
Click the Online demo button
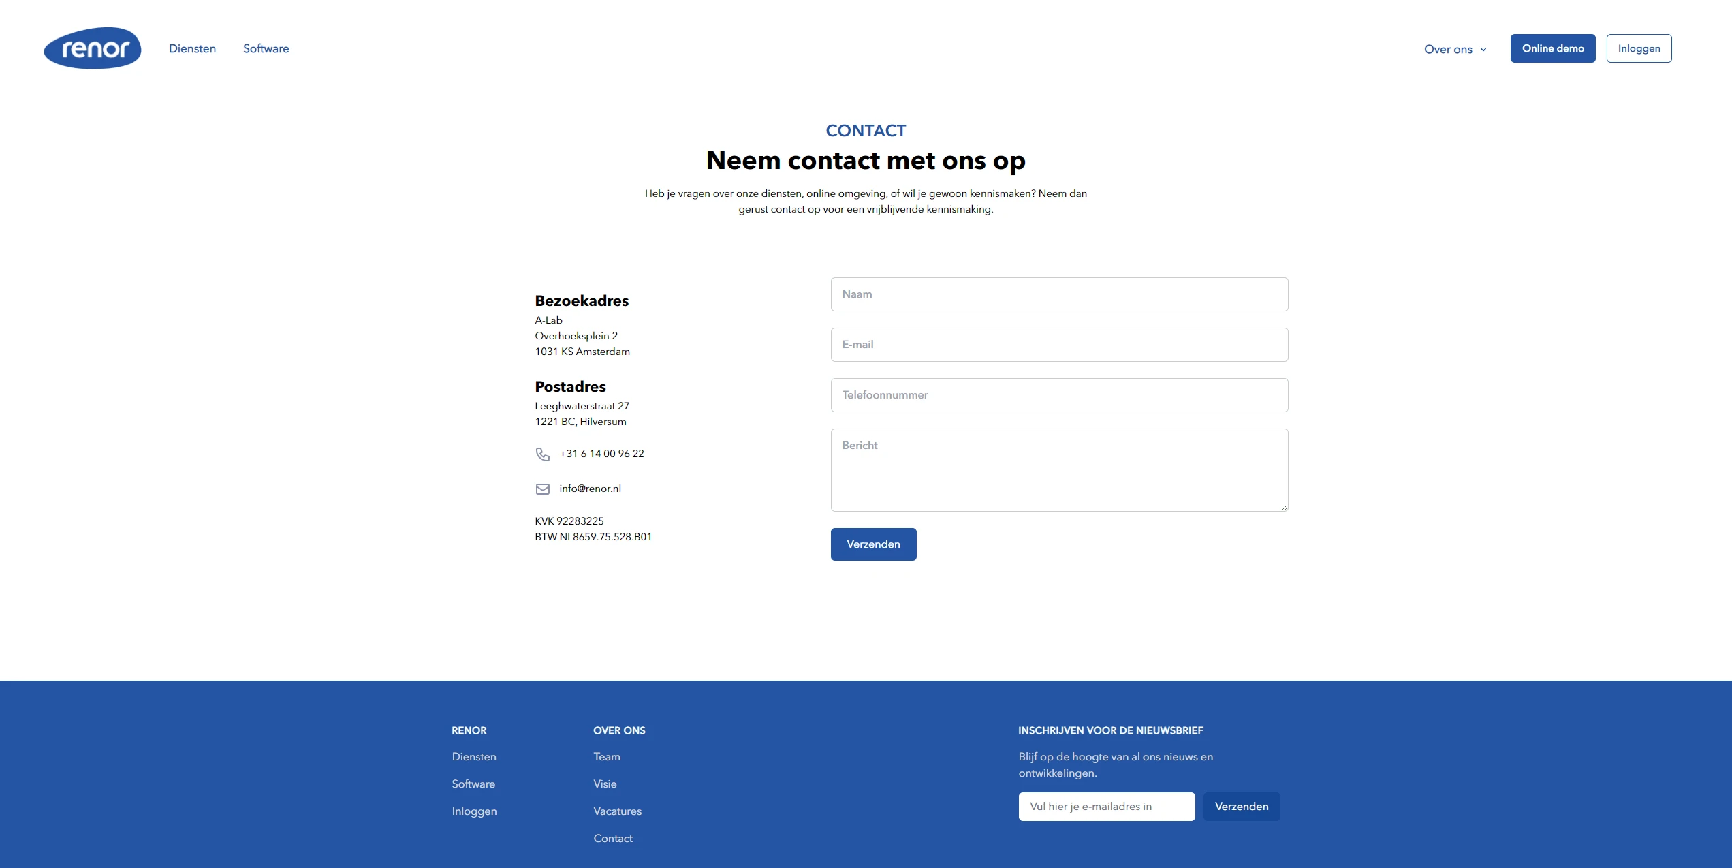1552,48
